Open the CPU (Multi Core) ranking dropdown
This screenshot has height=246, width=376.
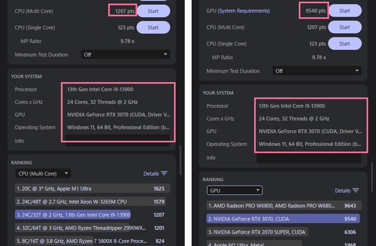click(x=43, y=173)
